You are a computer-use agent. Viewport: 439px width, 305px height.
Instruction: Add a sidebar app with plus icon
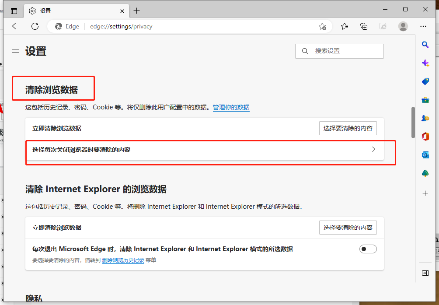pos(425,193)
